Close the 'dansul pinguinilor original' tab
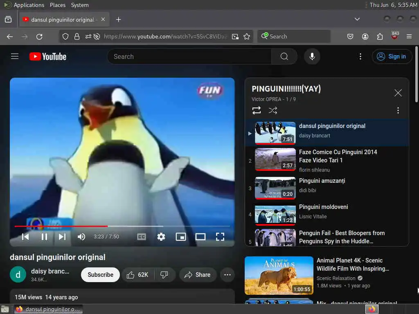Viewport: 419px width, 314px height. pyautogui.click(x=103, y=20)
